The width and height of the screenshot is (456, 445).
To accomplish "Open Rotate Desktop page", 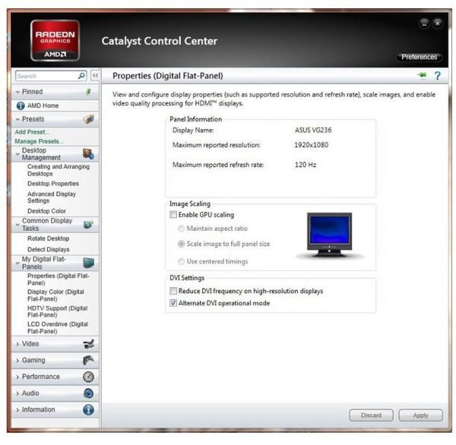I will pyautogui.click(x=49, y=238).
